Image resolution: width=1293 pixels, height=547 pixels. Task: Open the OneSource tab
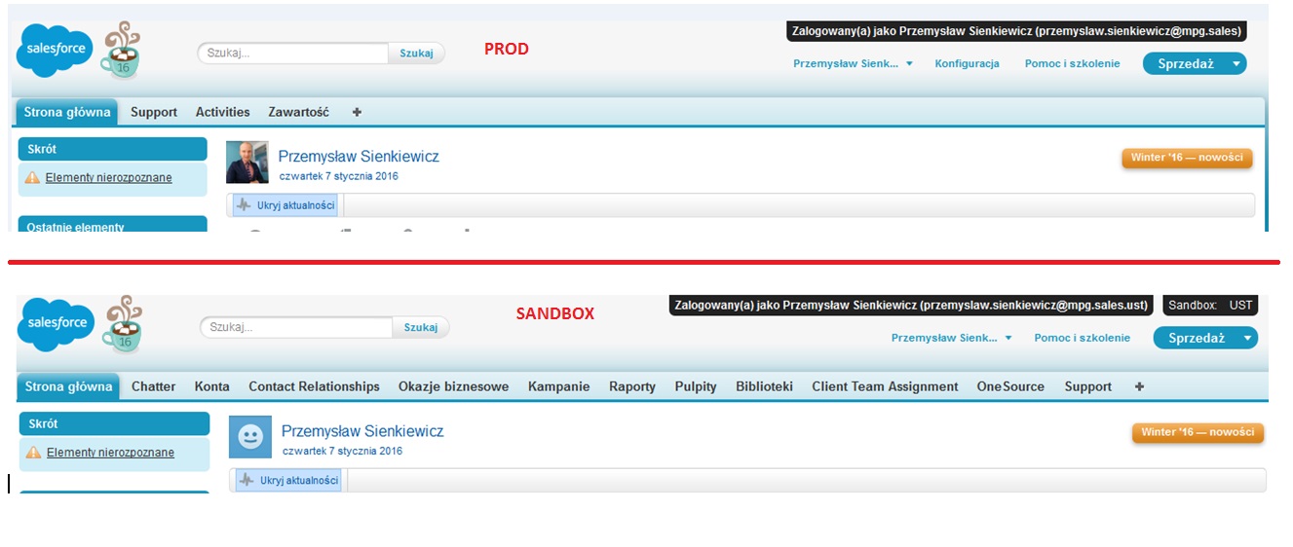pyautogui.click(x=1010, y=386)
